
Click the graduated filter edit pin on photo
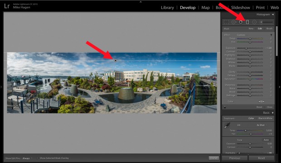[x=116, y=61]
